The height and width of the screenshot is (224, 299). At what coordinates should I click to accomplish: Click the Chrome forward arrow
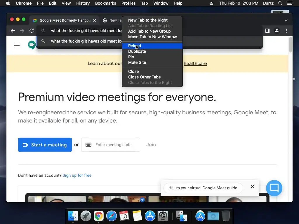22,31
